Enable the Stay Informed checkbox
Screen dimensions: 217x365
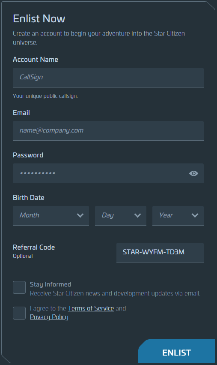pos(19,287)
